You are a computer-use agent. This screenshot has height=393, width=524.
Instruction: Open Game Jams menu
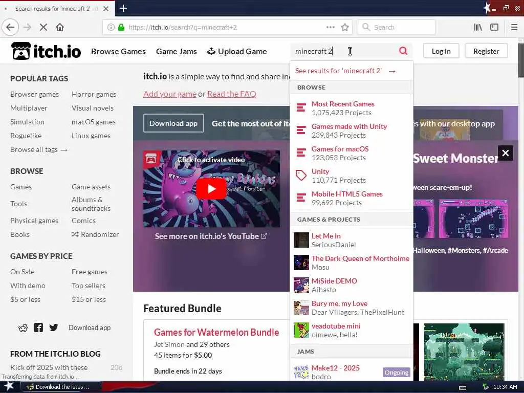176,52
